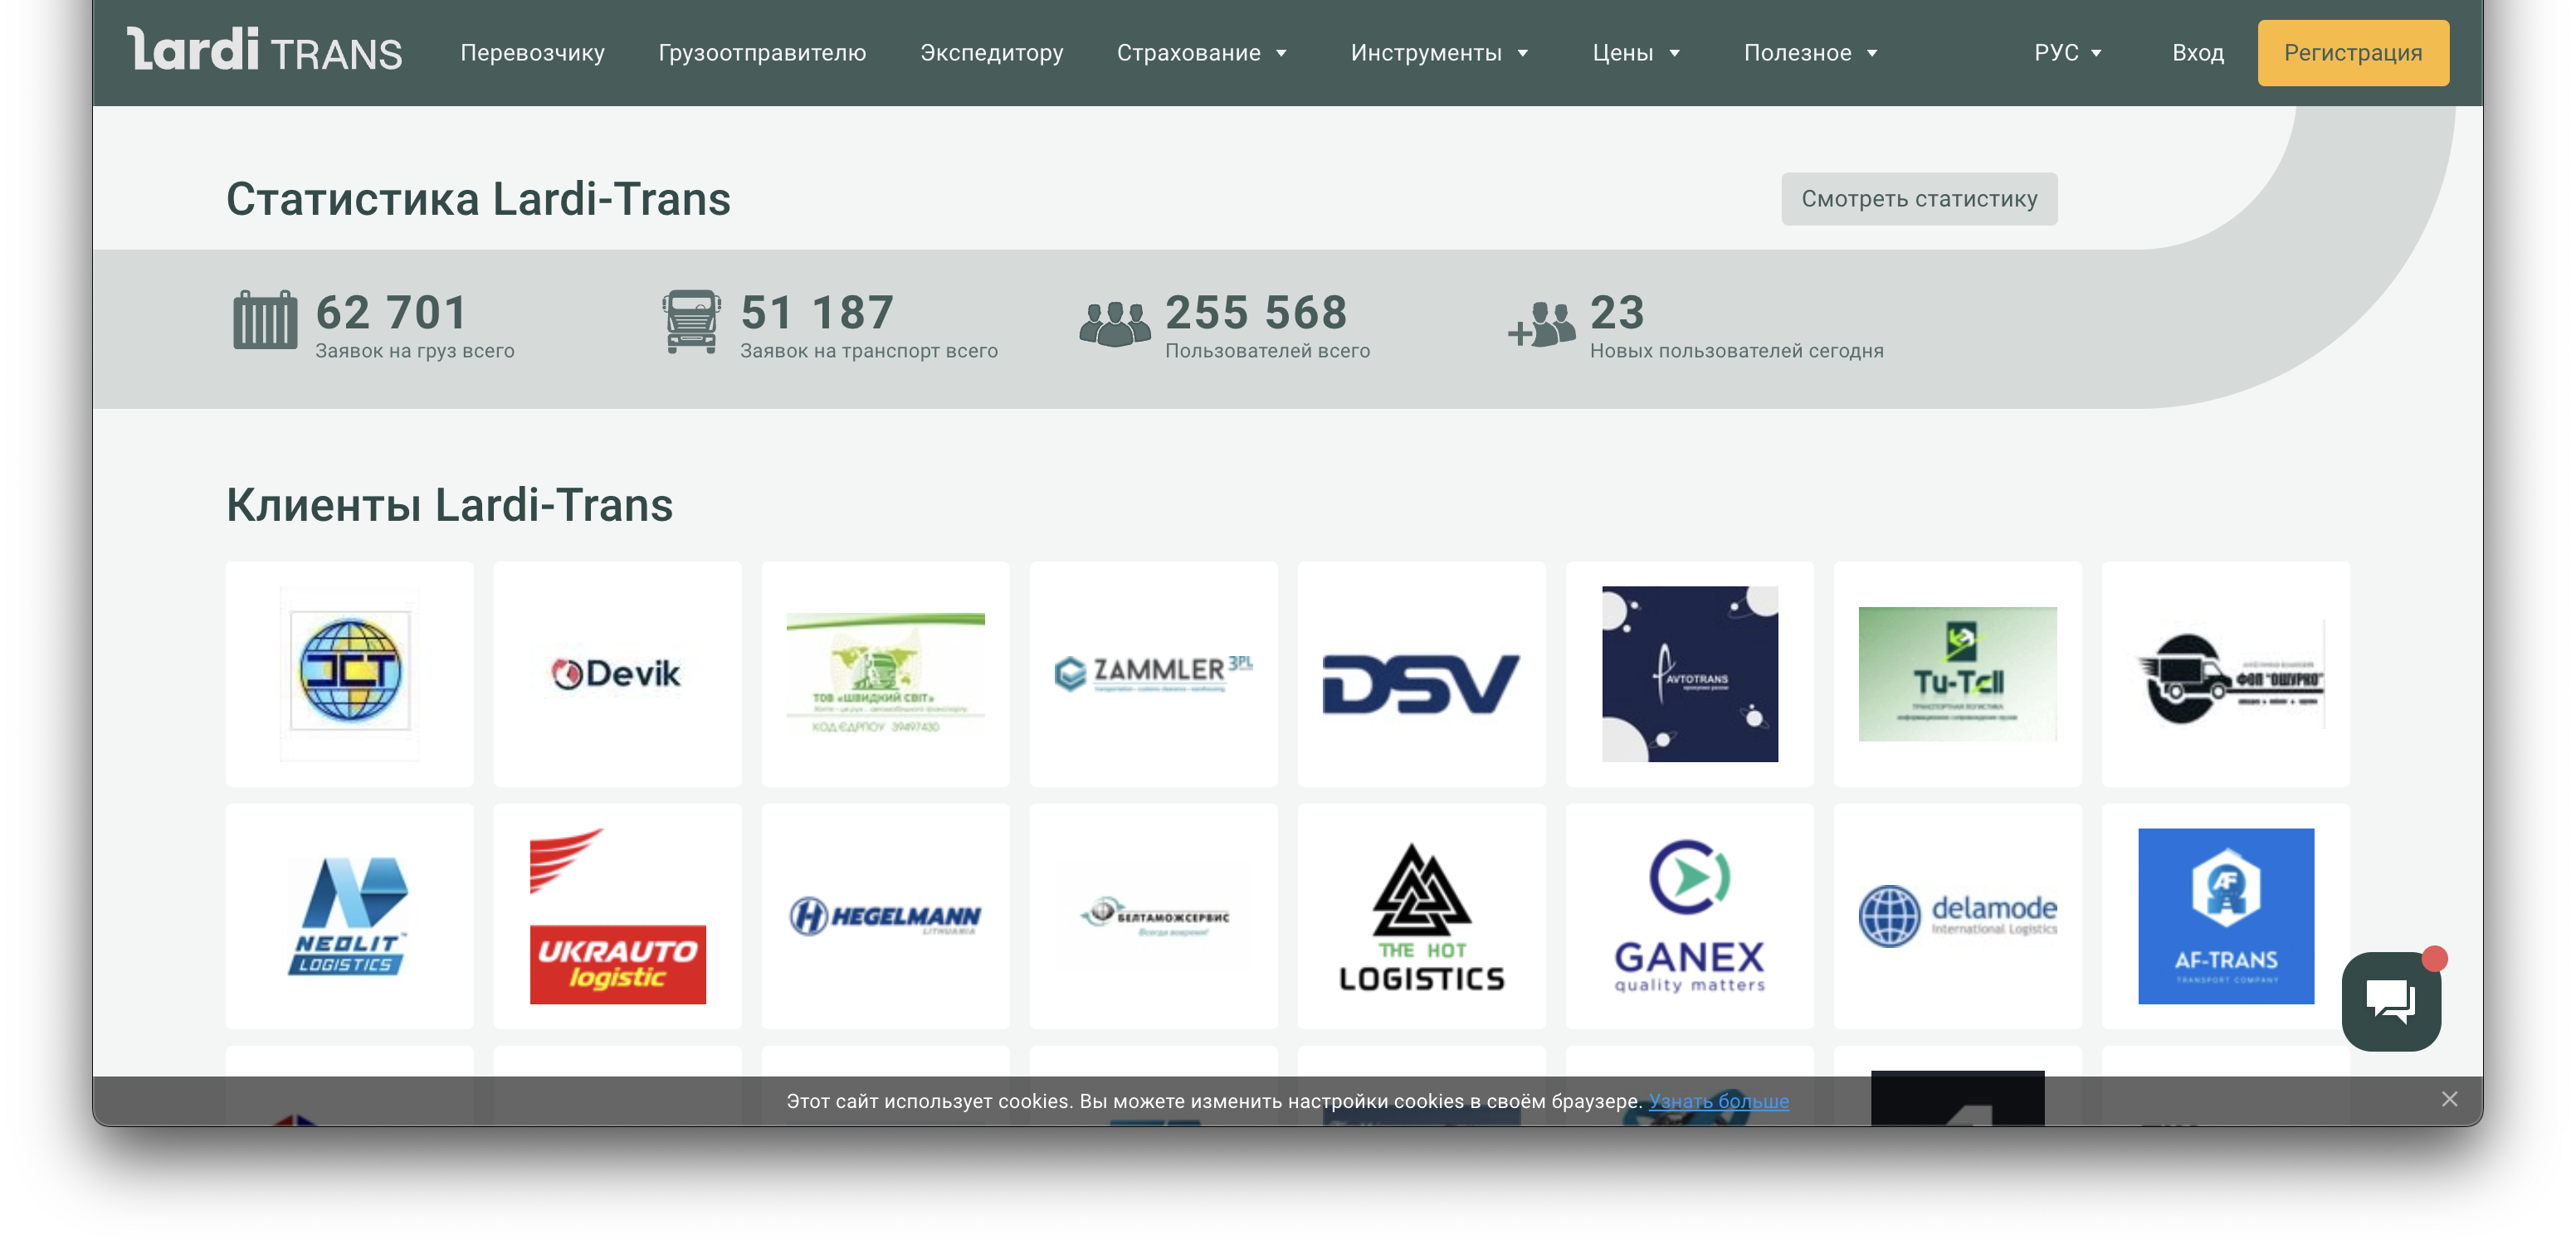Follow the Узнать больше cookie link
The image size is (2576, 1249).
(1719, 1101)
